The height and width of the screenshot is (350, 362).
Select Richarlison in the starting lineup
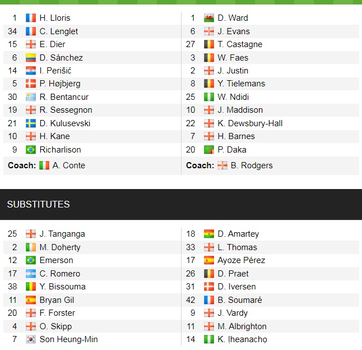click(60, 150)
